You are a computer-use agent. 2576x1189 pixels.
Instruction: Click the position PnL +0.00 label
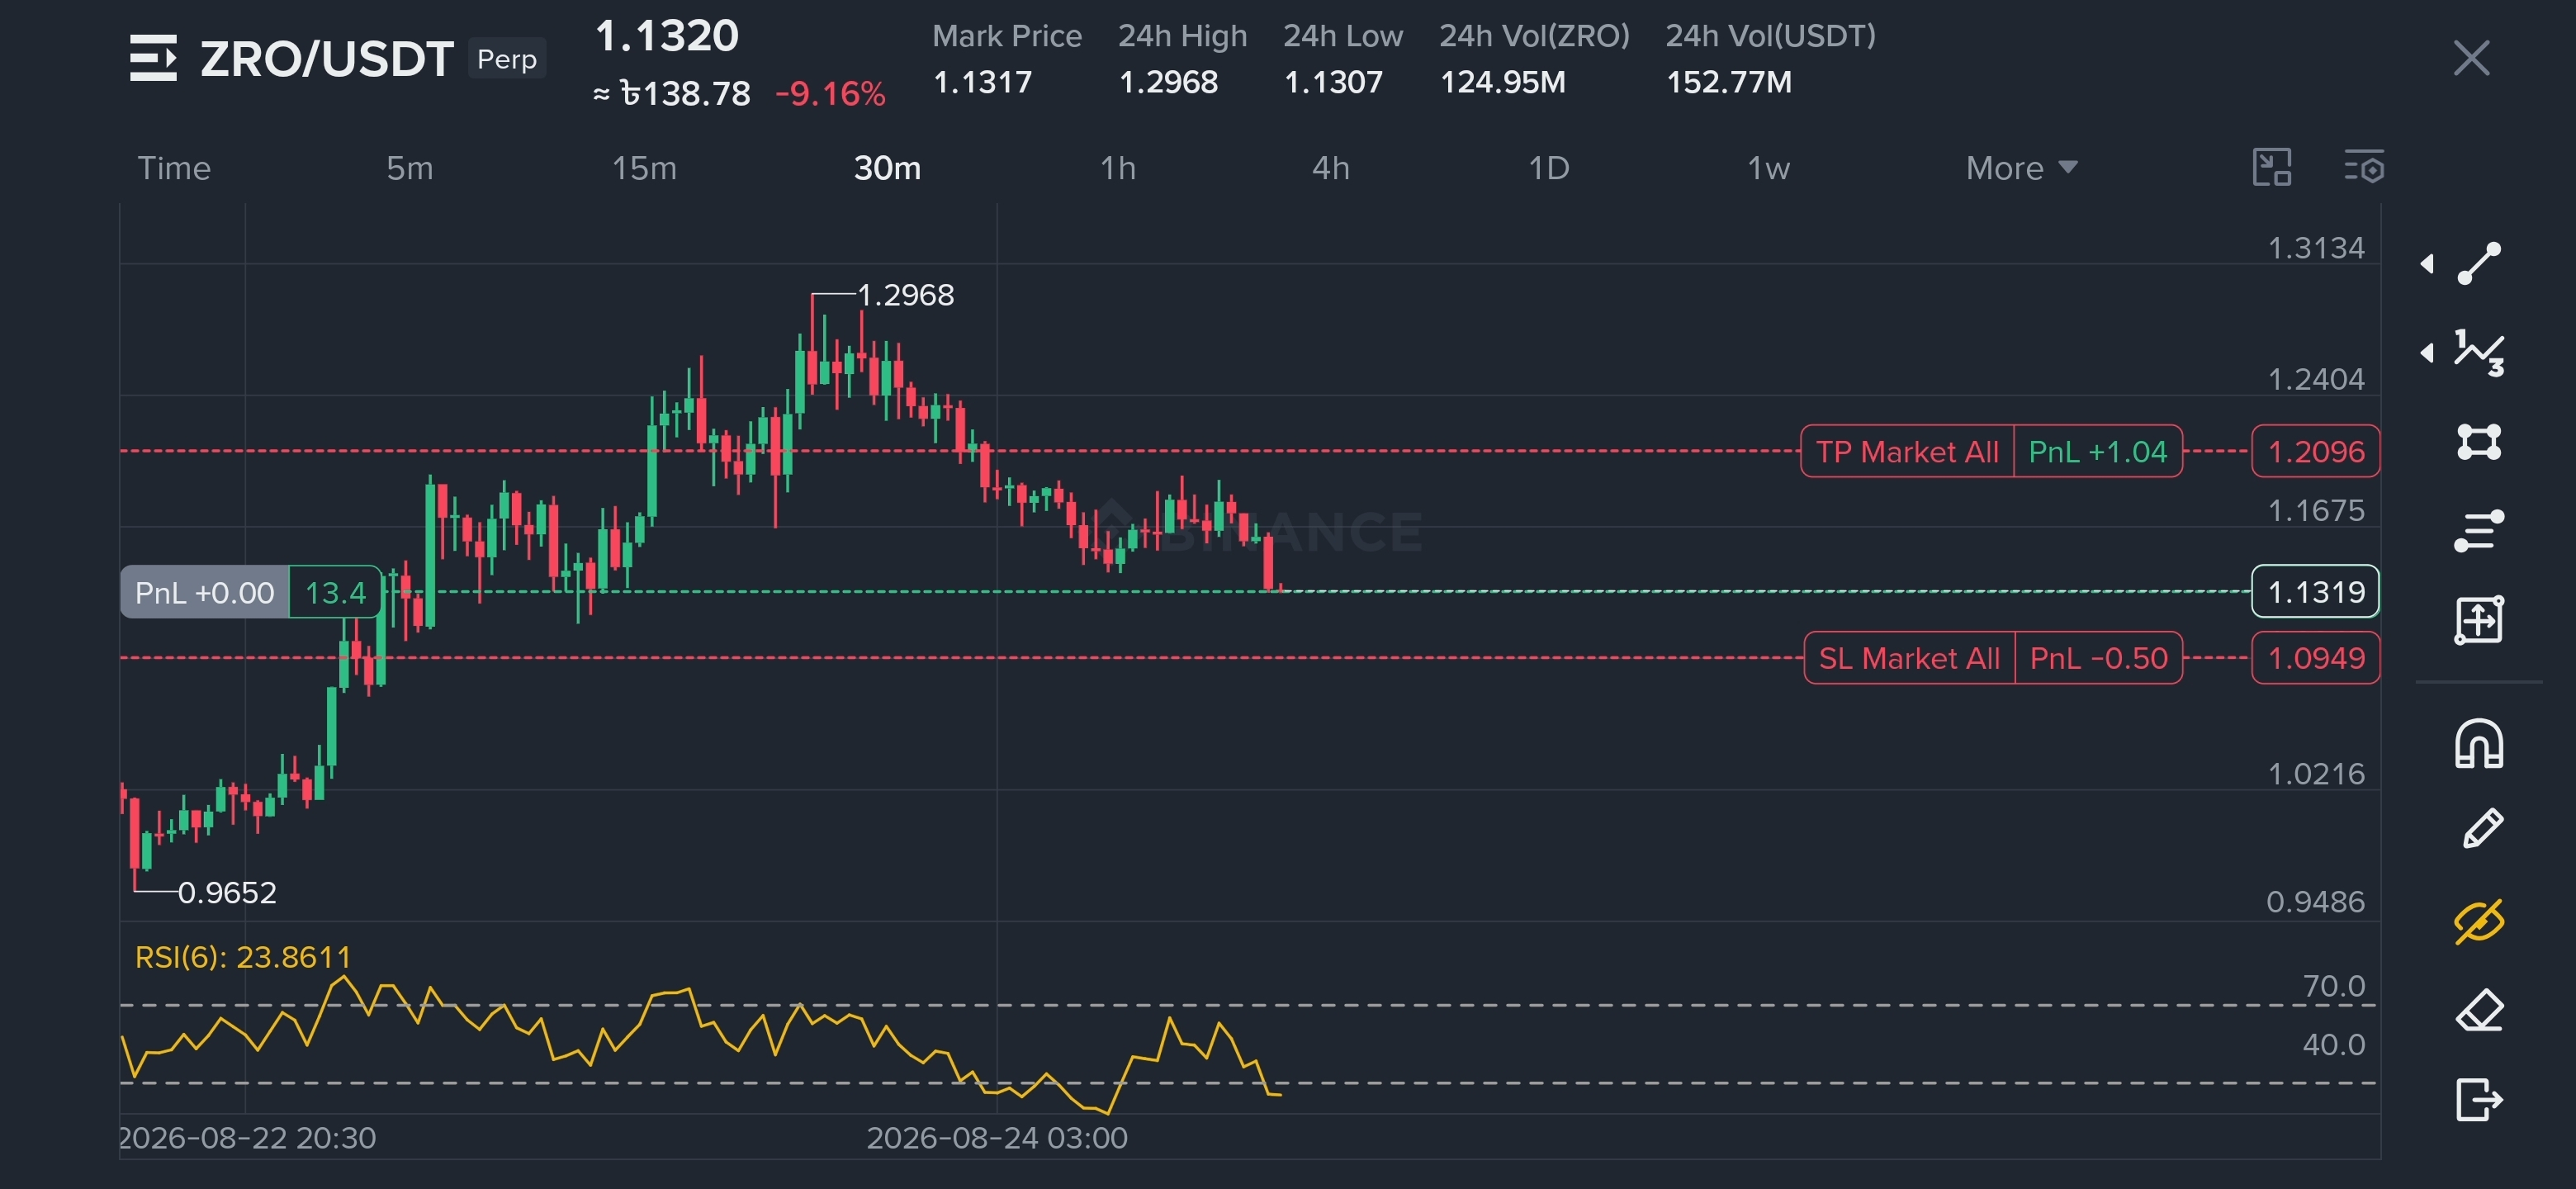click(x=204, y=592)
